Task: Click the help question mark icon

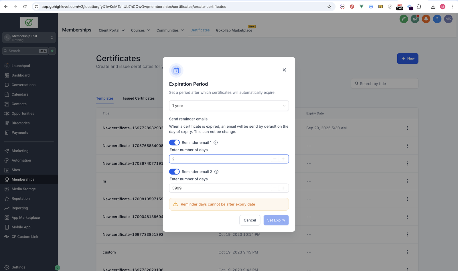Action: click(437, 19)
